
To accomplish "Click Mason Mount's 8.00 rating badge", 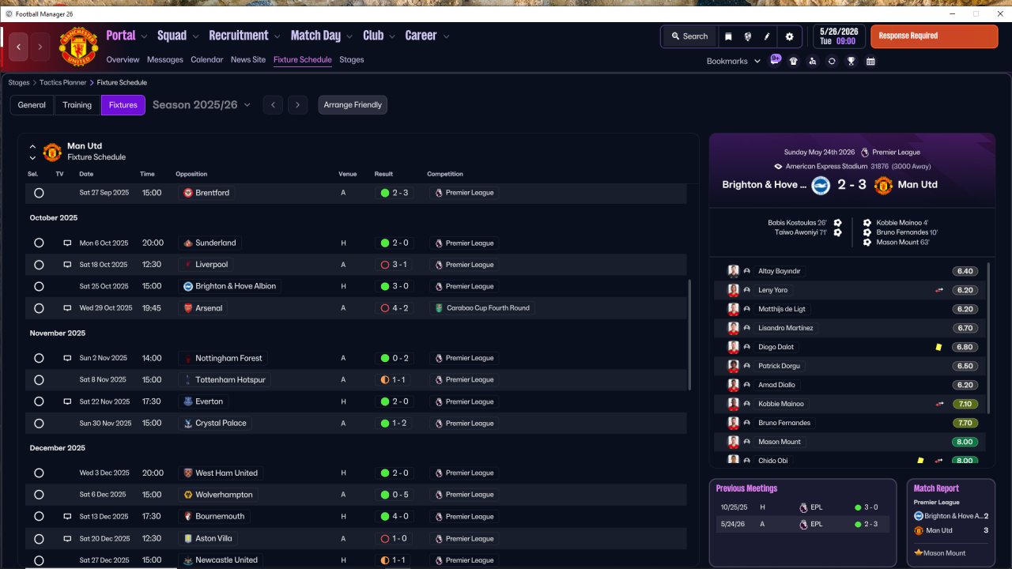I will pos(965,442).
